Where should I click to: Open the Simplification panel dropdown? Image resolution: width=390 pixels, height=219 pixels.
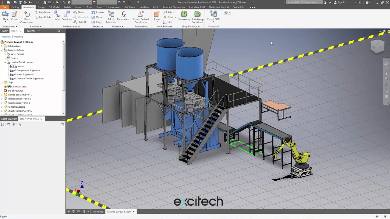pyautogui.click(x=191, y=26)
